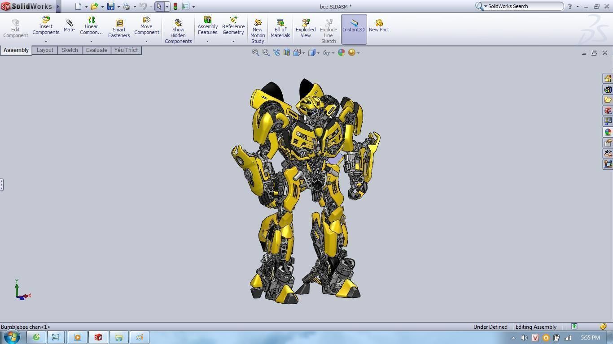Open Design Library panel icon

(608, 89)
